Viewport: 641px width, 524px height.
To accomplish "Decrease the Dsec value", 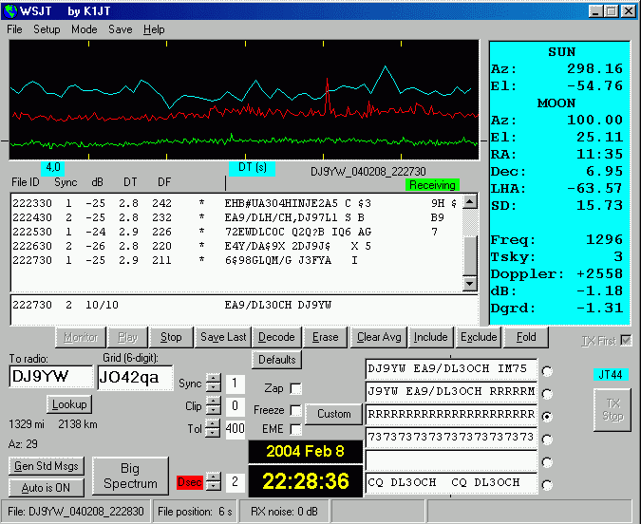I will pos(213,486).
